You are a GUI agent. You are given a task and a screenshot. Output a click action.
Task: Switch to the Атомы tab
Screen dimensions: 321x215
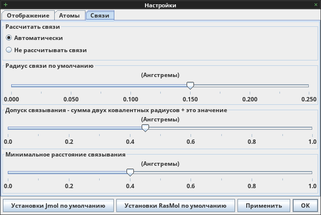[x=69, y=16]
